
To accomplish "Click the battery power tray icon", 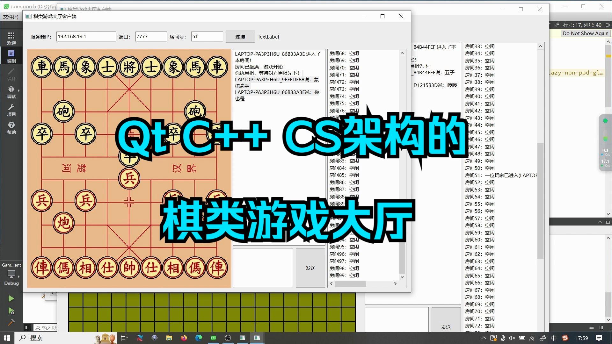I will click(522, 338).
